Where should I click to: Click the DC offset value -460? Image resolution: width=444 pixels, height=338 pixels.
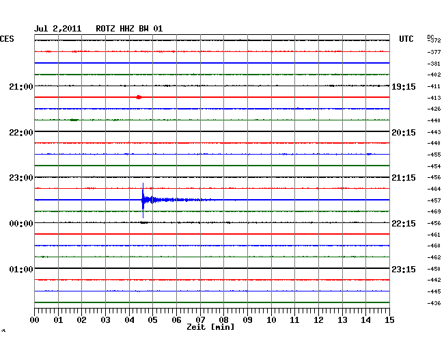pyautogui.click(x=434, y=246)
